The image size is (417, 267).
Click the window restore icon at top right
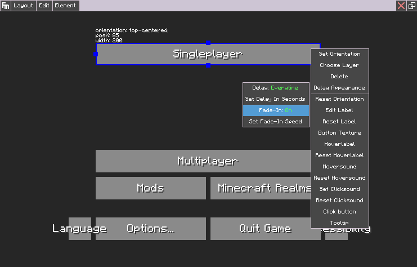[412, 5]
